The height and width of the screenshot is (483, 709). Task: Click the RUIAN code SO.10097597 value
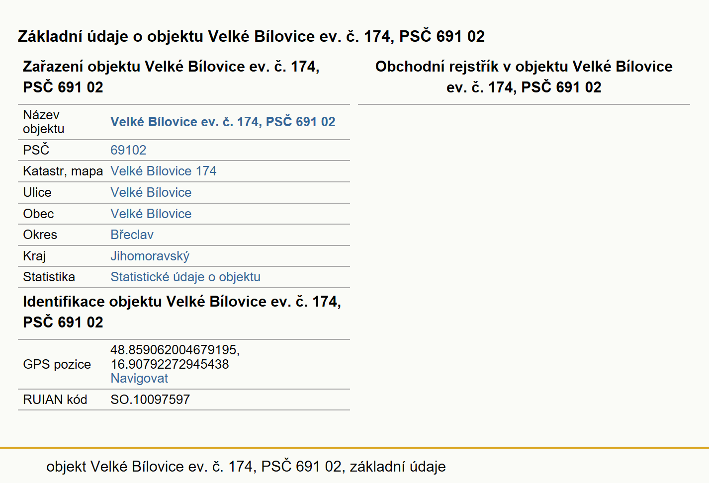[x=150, y=400]
